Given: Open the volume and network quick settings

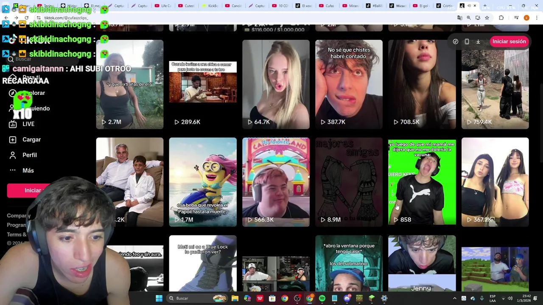Looking at the screenshot, I should 507,298.
